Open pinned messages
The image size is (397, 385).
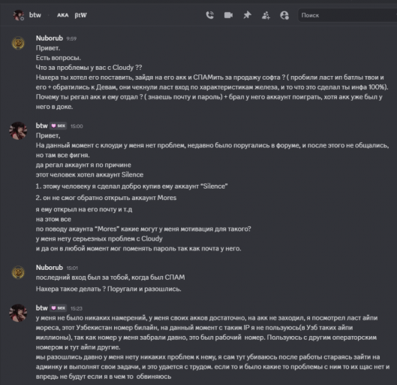coord(247,15)
